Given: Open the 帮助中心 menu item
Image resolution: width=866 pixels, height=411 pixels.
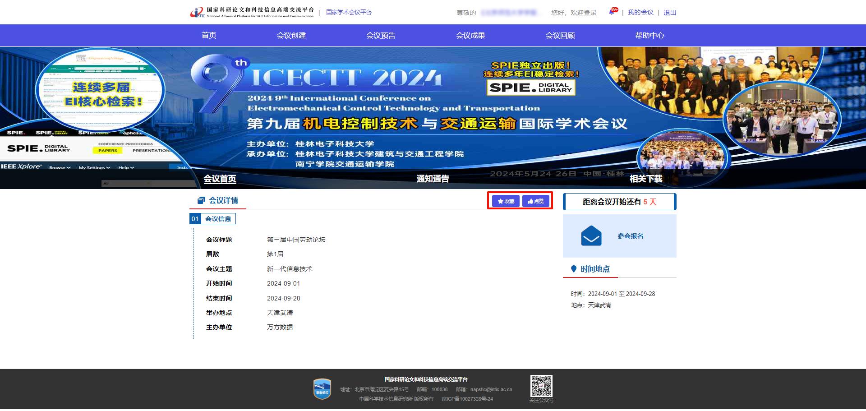Looking at the screenshot, I should click(x=649, y=36).
